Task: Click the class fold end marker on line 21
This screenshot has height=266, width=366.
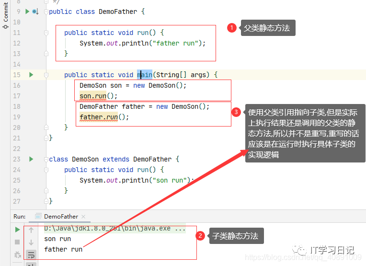Action: click(46, 138)
